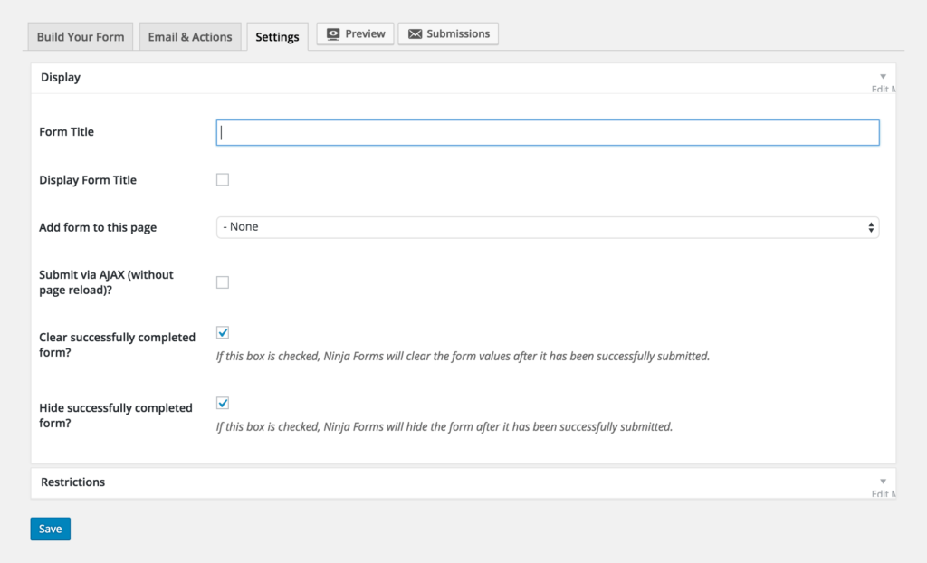Click the truncated Edit link in the Display panel
The image size is (927, 563).
pos(883,90)
